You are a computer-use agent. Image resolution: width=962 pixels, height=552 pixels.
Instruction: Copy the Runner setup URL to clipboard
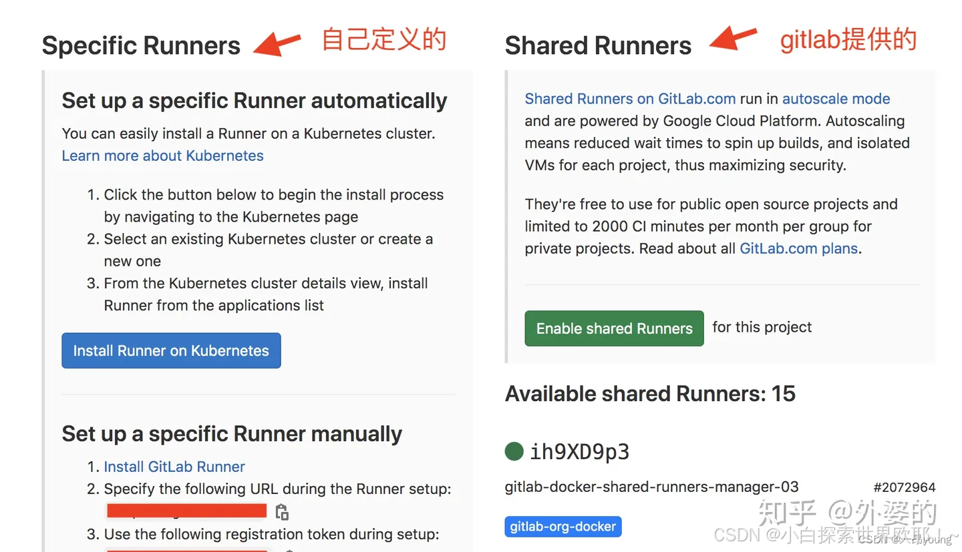[282, 512]
